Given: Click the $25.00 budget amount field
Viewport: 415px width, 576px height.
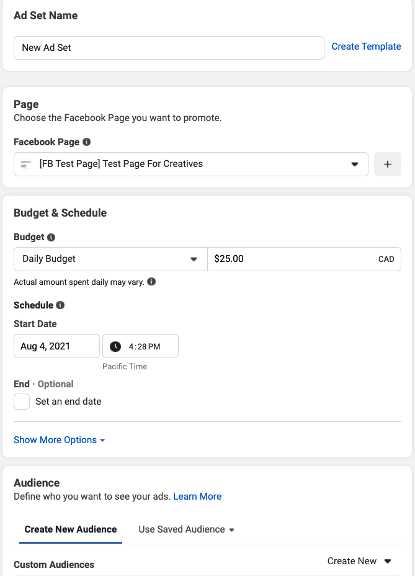Looking at the screenshot, I should (x=292, y=259).
